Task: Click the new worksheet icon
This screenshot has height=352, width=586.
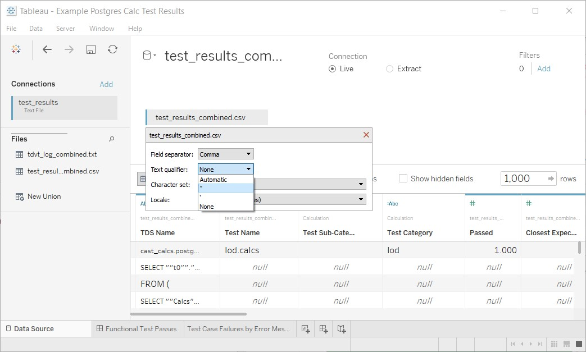Action: pyautogui.click(x=306, y=329)
